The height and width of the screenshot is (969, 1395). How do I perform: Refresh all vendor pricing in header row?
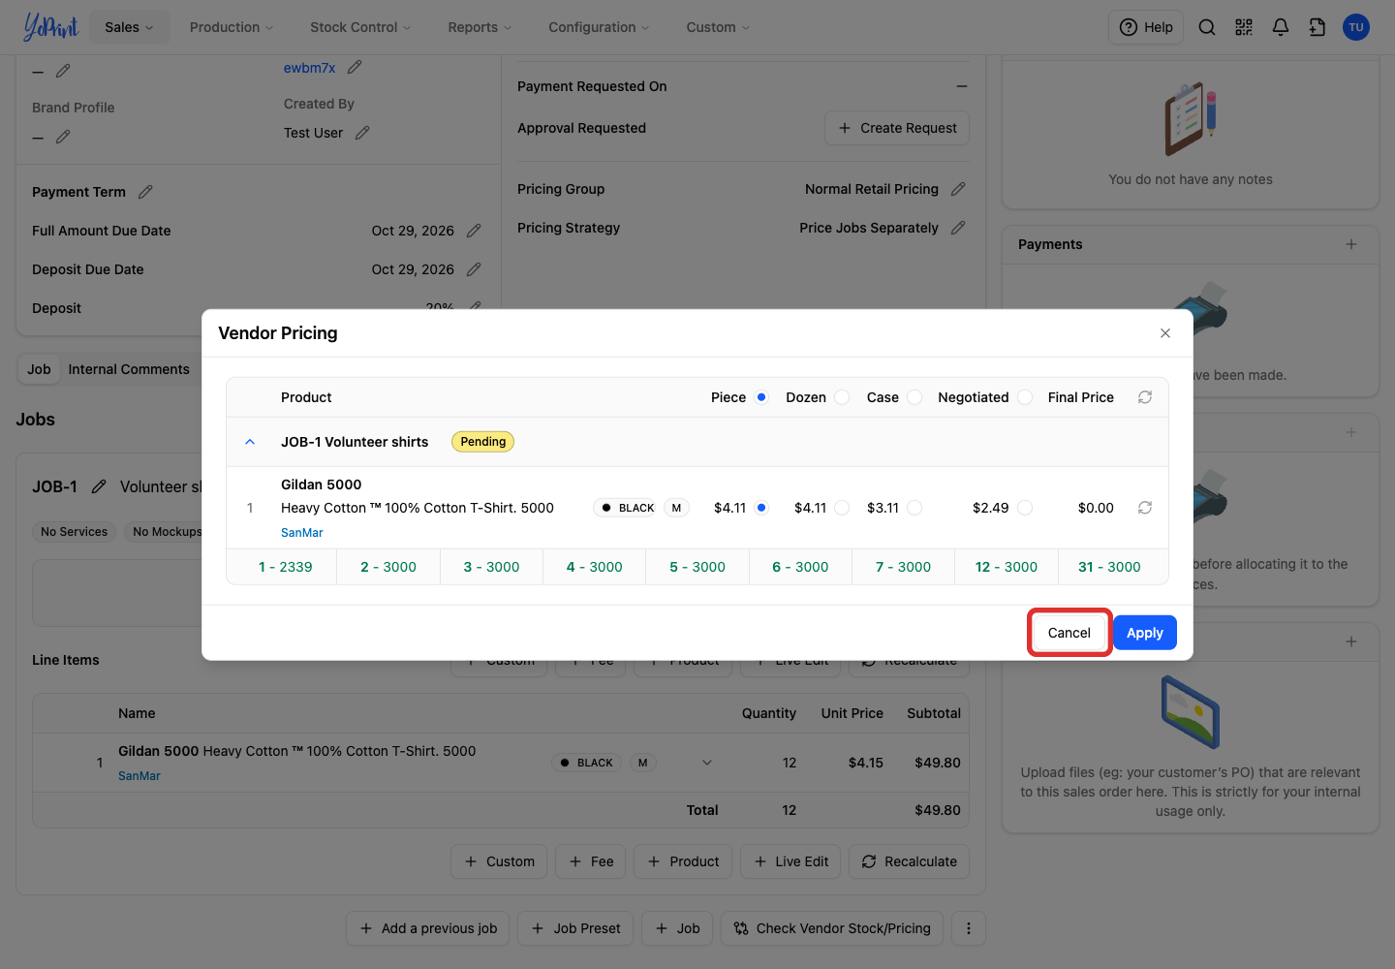[1145, 397]
